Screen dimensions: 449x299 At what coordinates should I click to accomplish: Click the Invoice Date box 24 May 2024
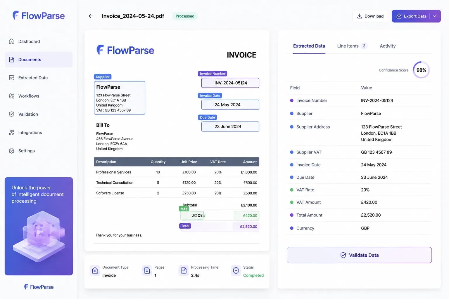[x=230, y=105]
